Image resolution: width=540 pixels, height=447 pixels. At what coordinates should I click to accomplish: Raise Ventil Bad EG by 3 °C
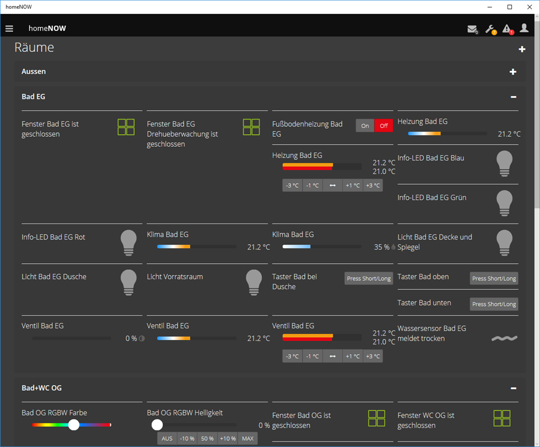tap(372, 356)
